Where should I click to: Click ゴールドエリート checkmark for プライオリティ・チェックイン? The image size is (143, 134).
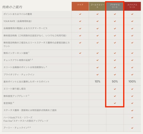[x=97, y=75]
